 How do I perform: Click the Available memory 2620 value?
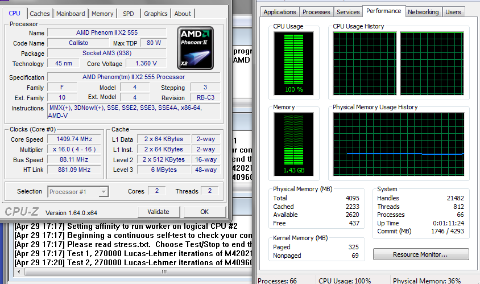click(353, 215)
